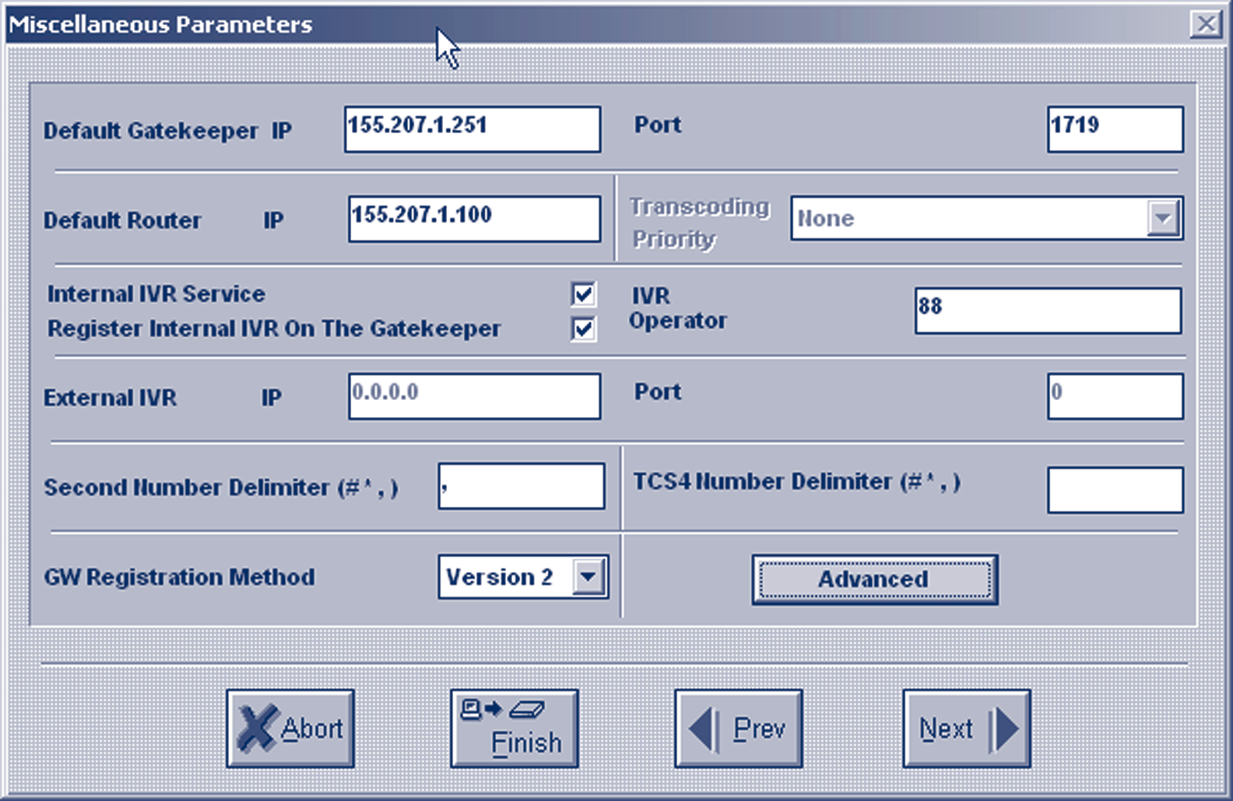Open the GW Registration Method dropdown
The width and height of the screenshot is (1233, 801).
(x=589, y=577)
